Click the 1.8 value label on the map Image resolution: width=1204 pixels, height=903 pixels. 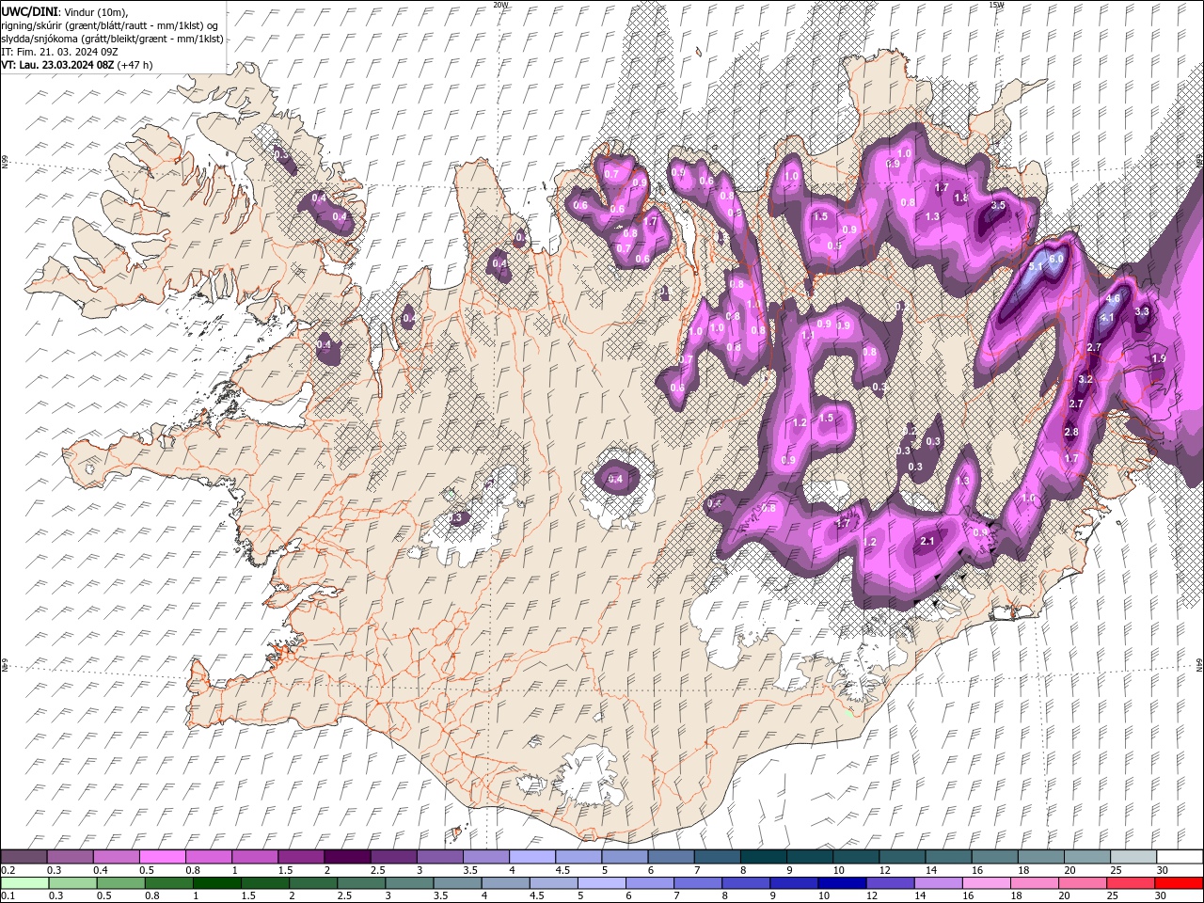point(961,198)
